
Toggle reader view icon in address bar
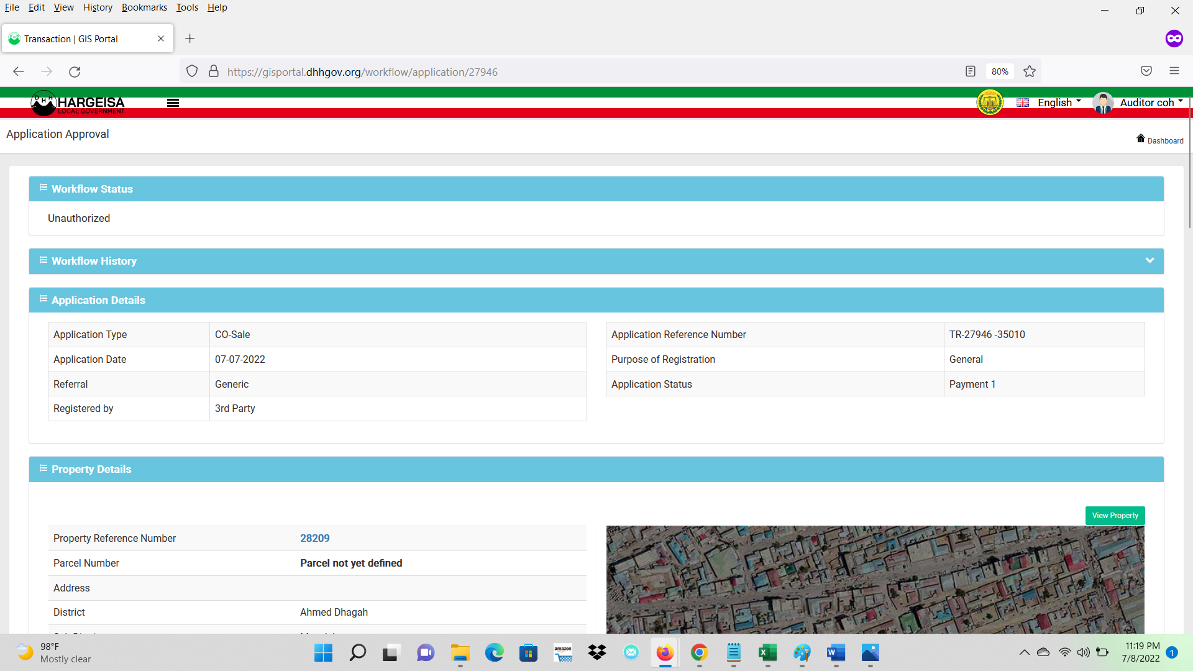coord(971,71)
